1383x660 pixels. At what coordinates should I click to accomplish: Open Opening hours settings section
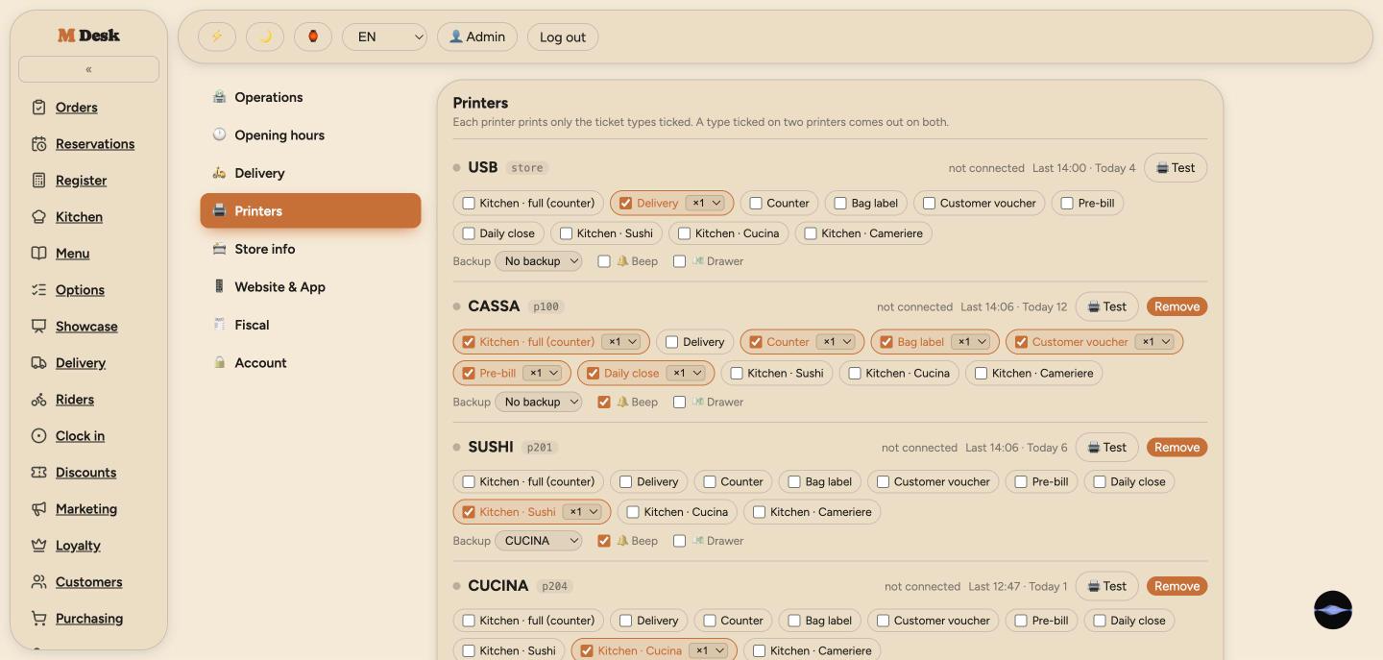[x=310, y=135]
